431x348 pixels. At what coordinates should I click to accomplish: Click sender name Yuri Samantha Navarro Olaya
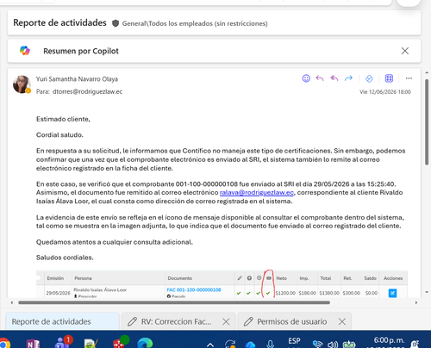pyautogui.click(x=77, y=79)
